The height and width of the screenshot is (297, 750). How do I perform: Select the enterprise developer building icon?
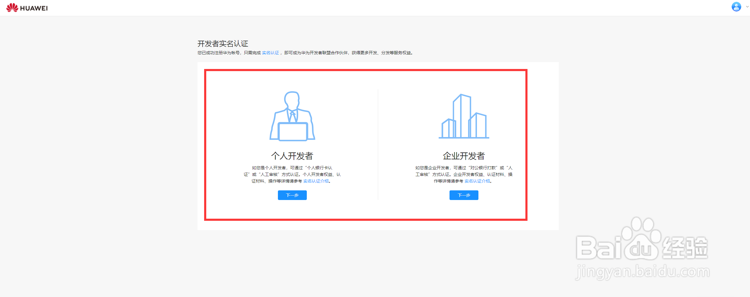464,116
